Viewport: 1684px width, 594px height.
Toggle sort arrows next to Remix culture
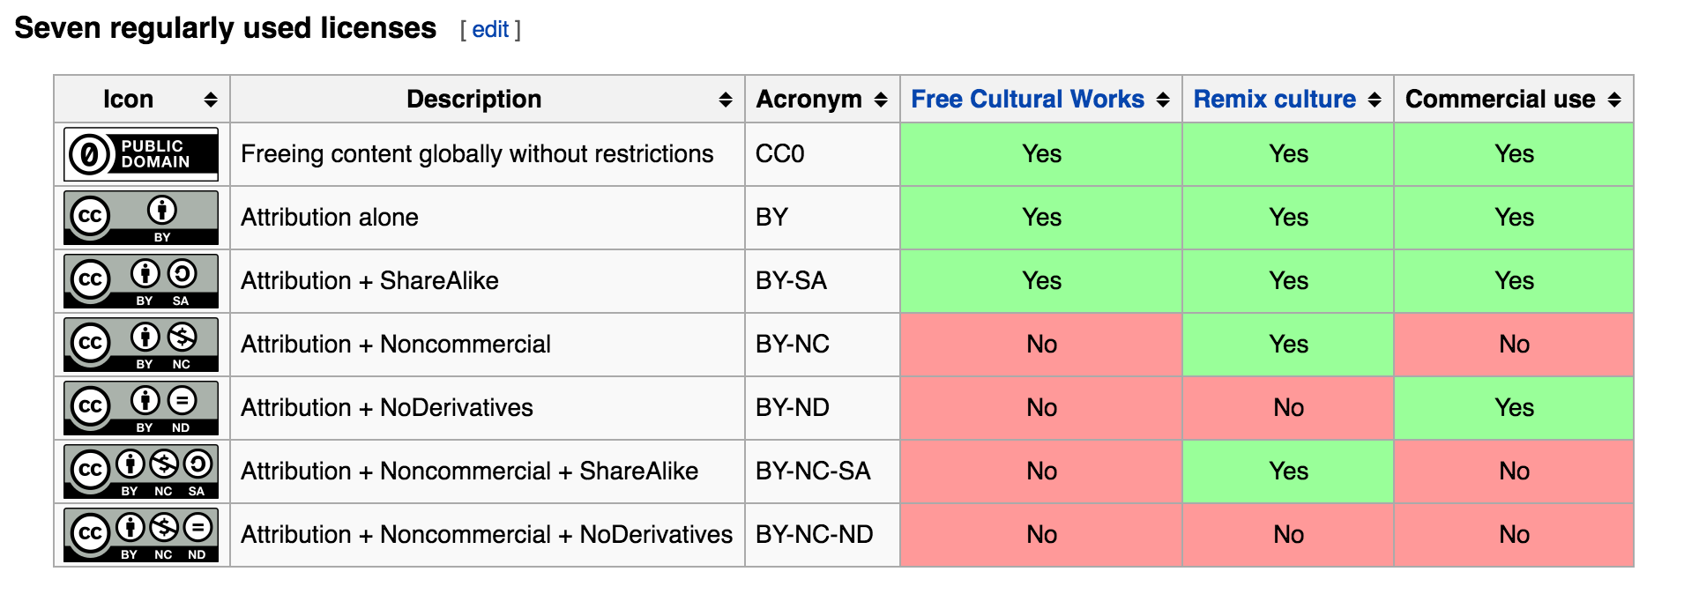1375,100
